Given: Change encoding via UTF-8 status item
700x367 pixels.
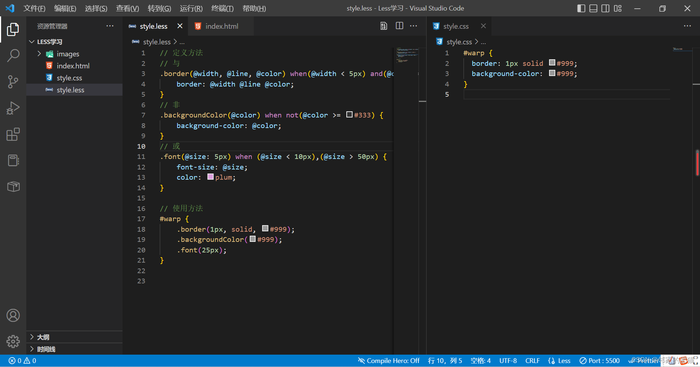Looking at the screenshot, I should 508,361.
